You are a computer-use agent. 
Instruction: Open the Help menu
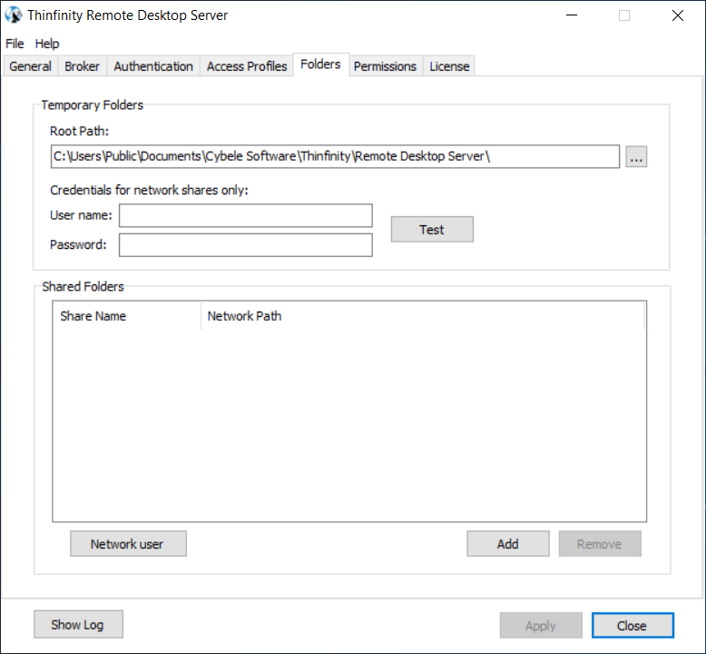[x=47, y=44]
